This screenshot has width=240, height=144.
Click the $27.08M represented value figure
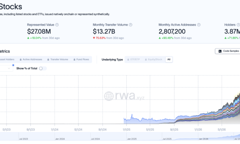(39, 31)
